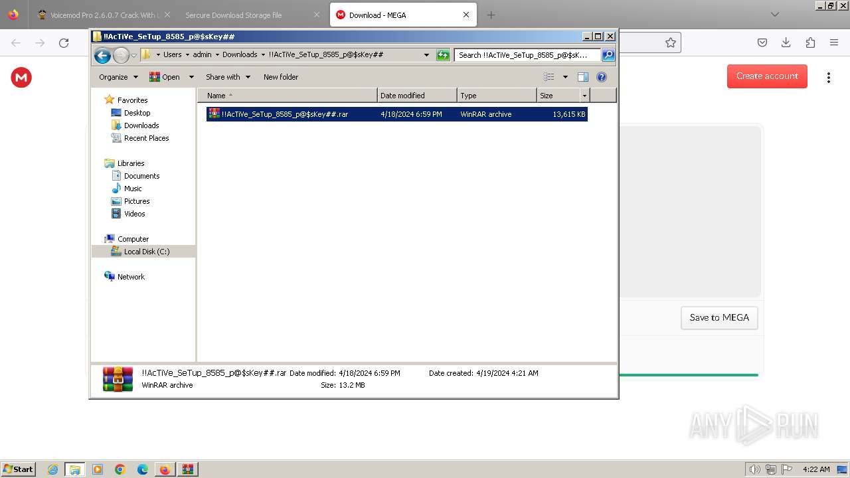Open the Pictures library
Image resolution: width=850 pixels, height=478 pixels.
(x=137, y=201)
